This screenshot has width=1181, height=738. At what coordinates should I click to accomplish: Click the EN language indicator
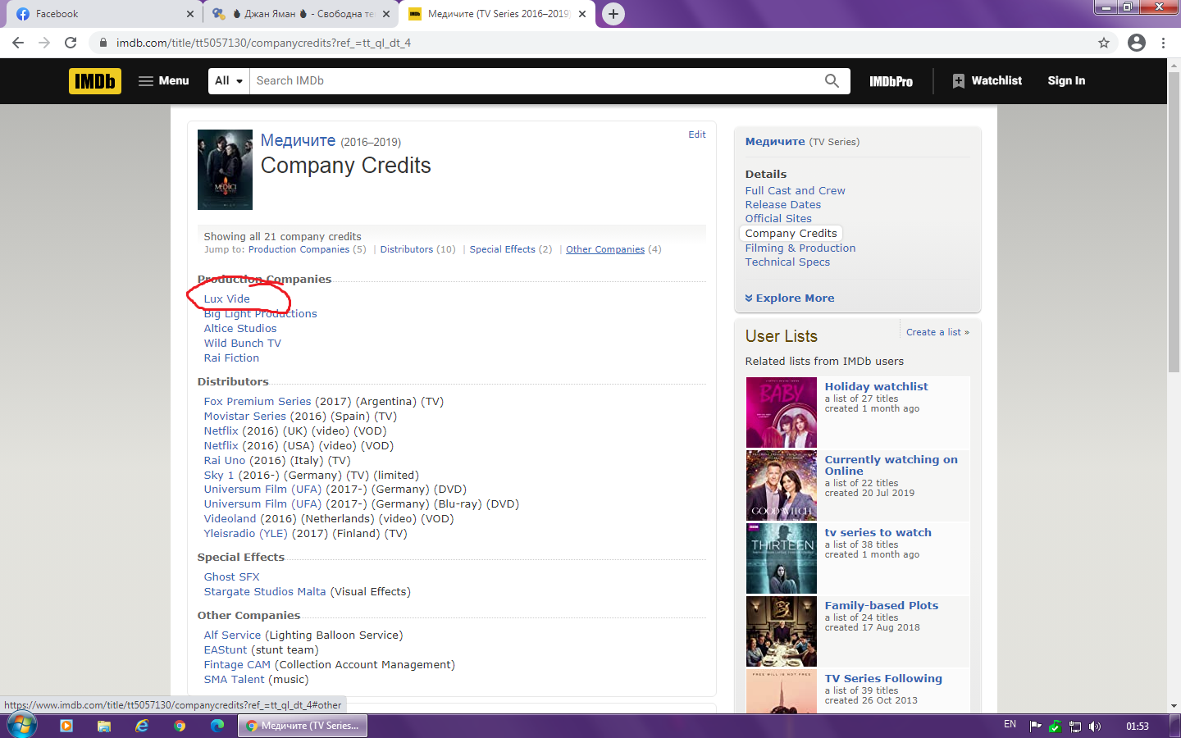coord(1010,725)
